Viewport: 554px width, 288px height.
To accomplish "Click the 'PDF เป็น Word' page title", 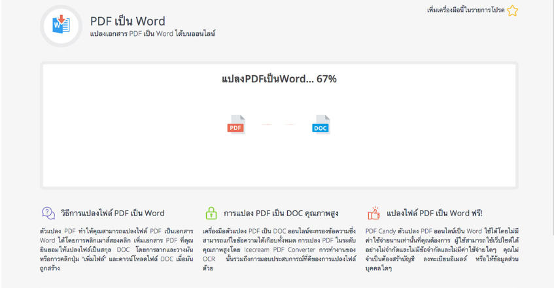I will coord(128,21).
